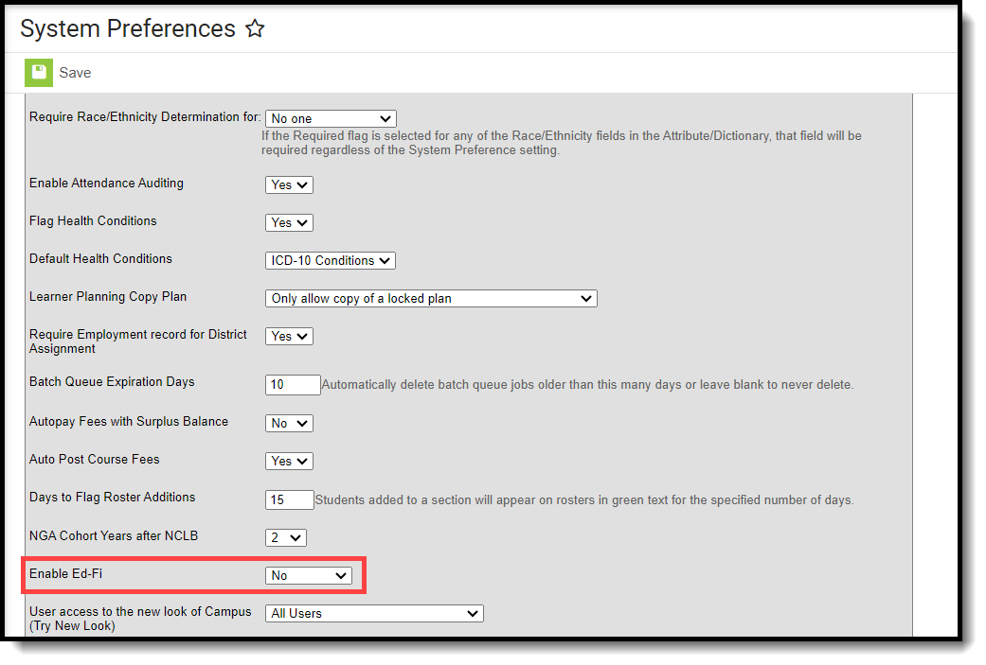This screenshot has width=986, height=665.
Task: Open the Require Race/Ethnicity Determination dropdown
Action: [331, 118]
